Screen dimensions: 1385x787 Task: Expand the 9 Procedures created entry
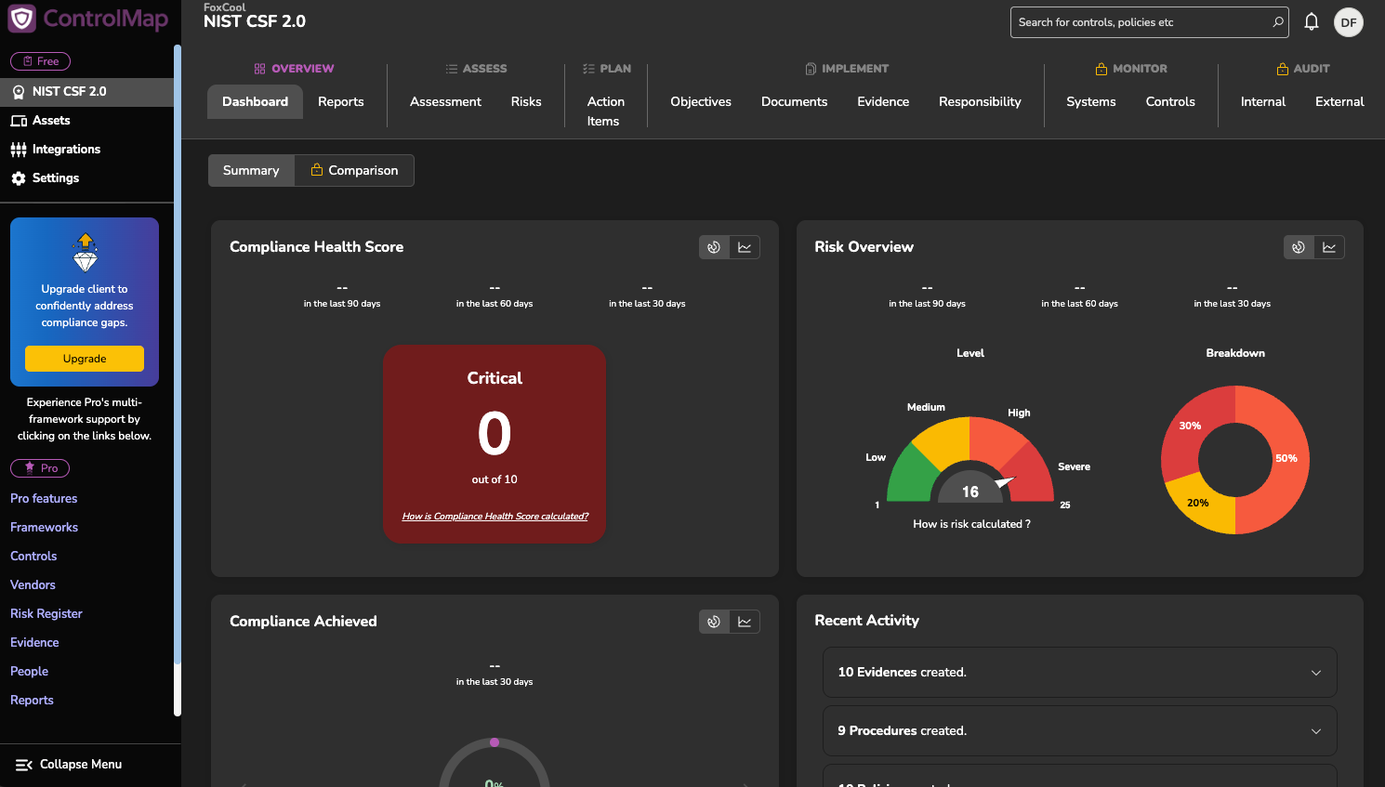tap(1315, 731)
